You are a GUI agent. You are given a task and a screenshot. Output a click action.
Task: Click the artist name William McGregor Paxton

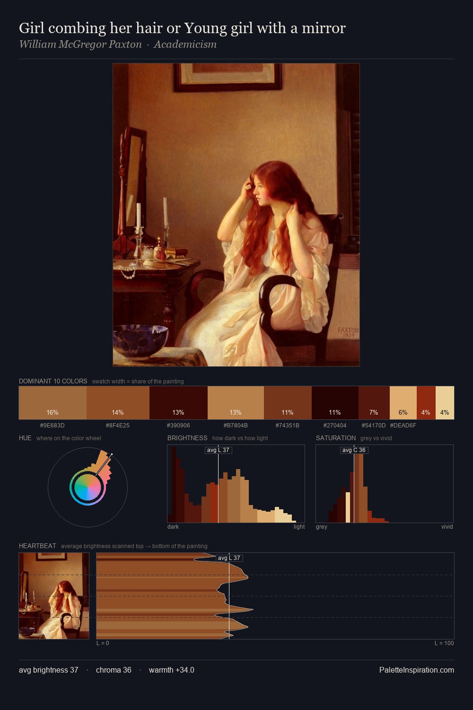point(80,44)
